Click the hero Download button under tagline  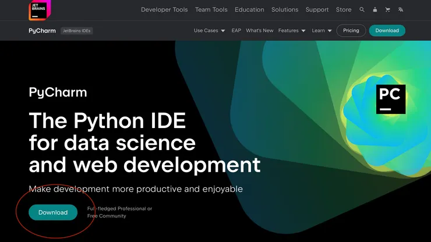pos(53,212)
